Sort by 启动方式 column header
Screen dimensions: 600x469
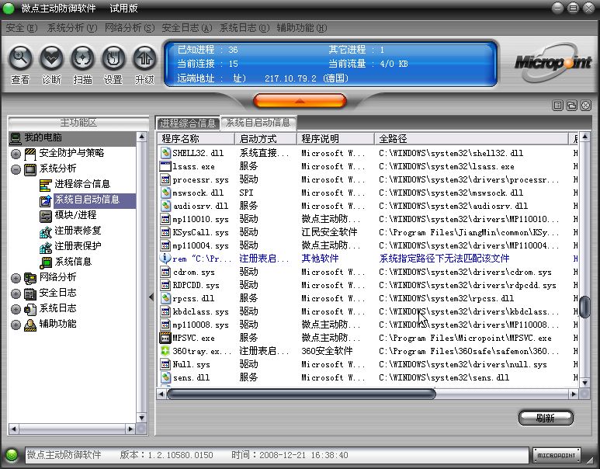click(x=265, y=138)
